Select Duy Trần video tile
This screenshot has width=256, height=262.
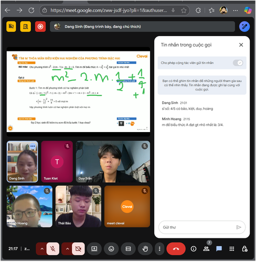pos(113,161)
